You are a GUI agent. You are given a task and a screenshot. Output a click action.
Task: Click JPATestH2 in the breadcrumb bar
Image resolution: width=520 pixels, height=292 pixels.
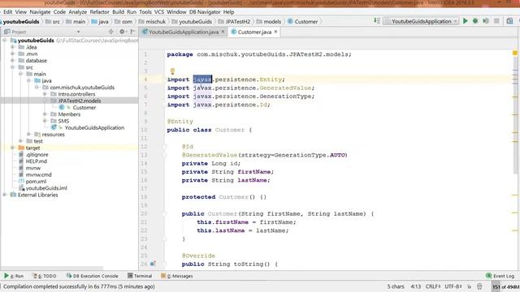[x=237, y=22]
